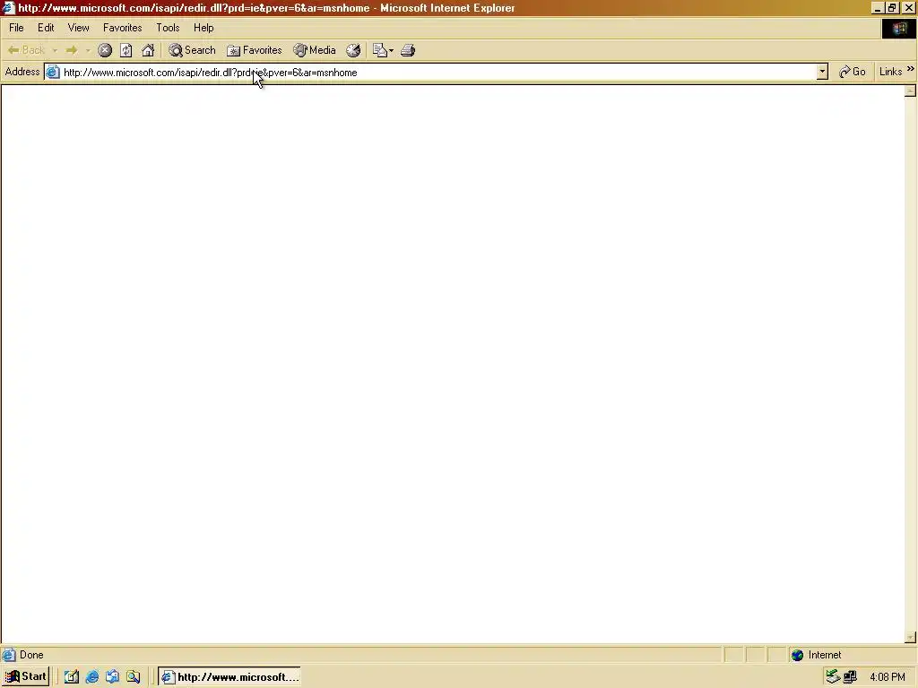The width and height of the screenshot is (918, 688).
Task: Open the Media bar from the toolbar
Action: 315,50
